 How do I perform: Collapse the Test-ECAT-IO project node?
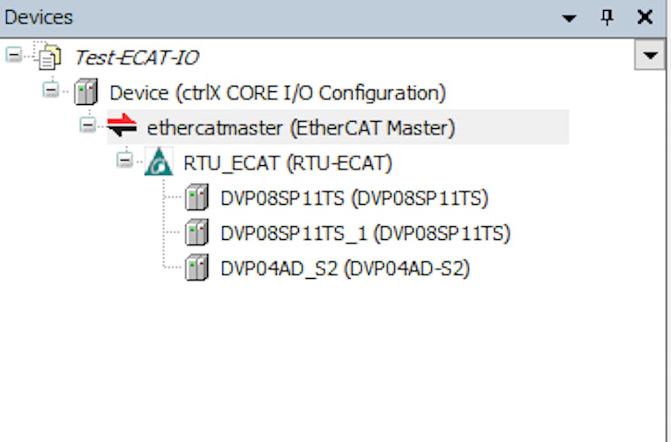pos(13,54)
